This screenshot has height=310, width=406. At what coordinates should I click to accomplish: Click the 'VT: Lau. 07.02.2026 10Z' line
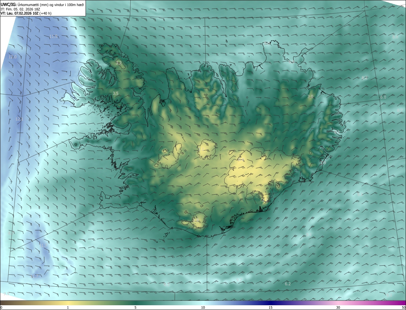27,13
